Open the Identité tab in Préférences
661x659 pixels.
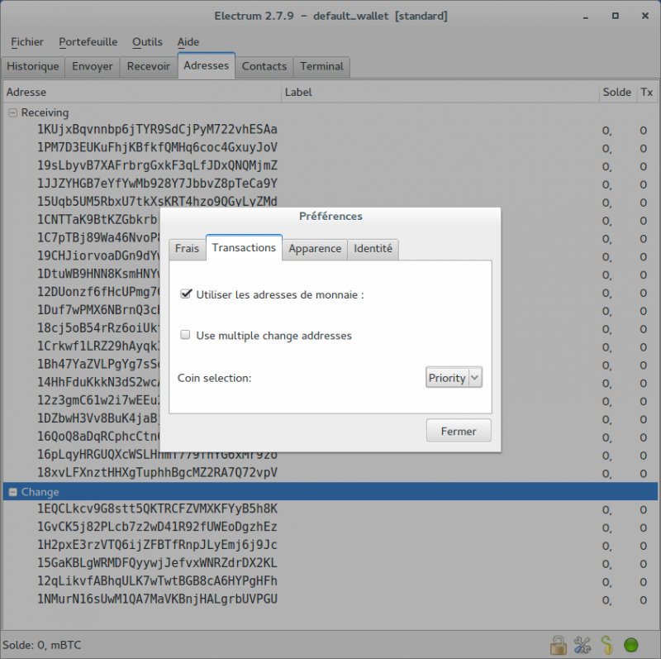pyautogui.click(x=373, y=249)
